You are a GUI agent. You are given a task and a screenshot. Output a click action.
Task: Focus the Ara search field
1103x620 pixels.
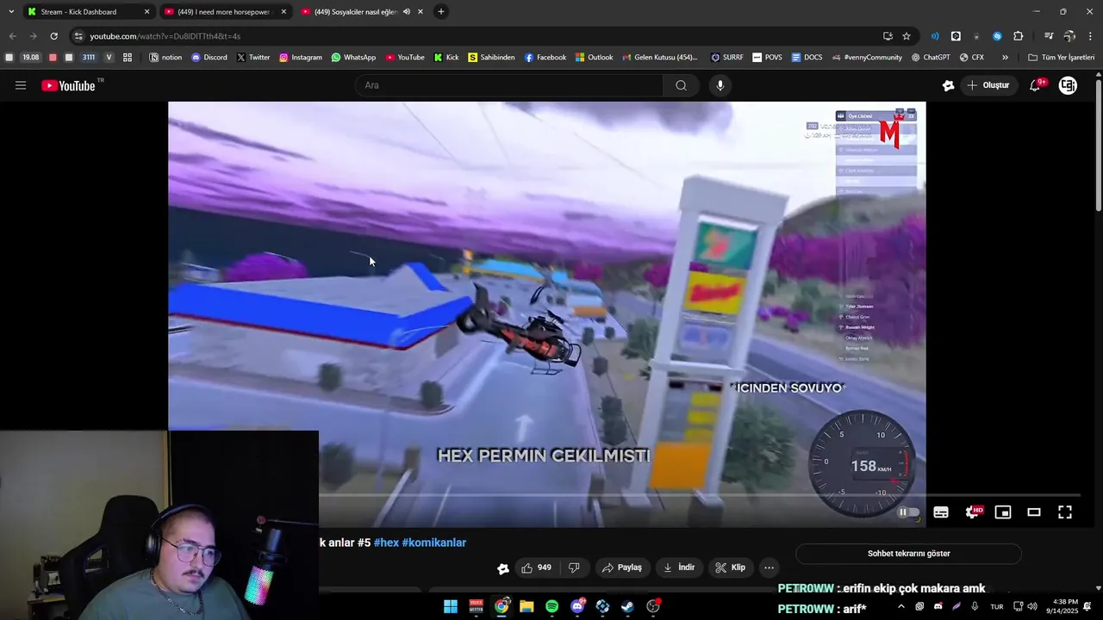pos(509,85)
